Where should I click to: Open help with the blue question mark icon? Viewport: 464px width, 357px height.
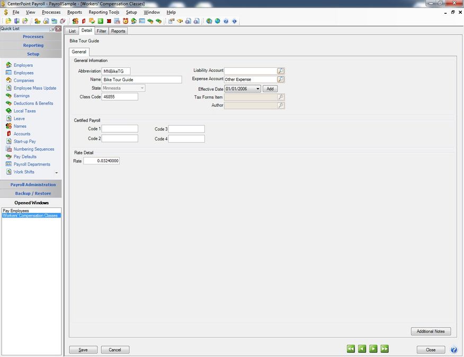click(x=454, y=350)
